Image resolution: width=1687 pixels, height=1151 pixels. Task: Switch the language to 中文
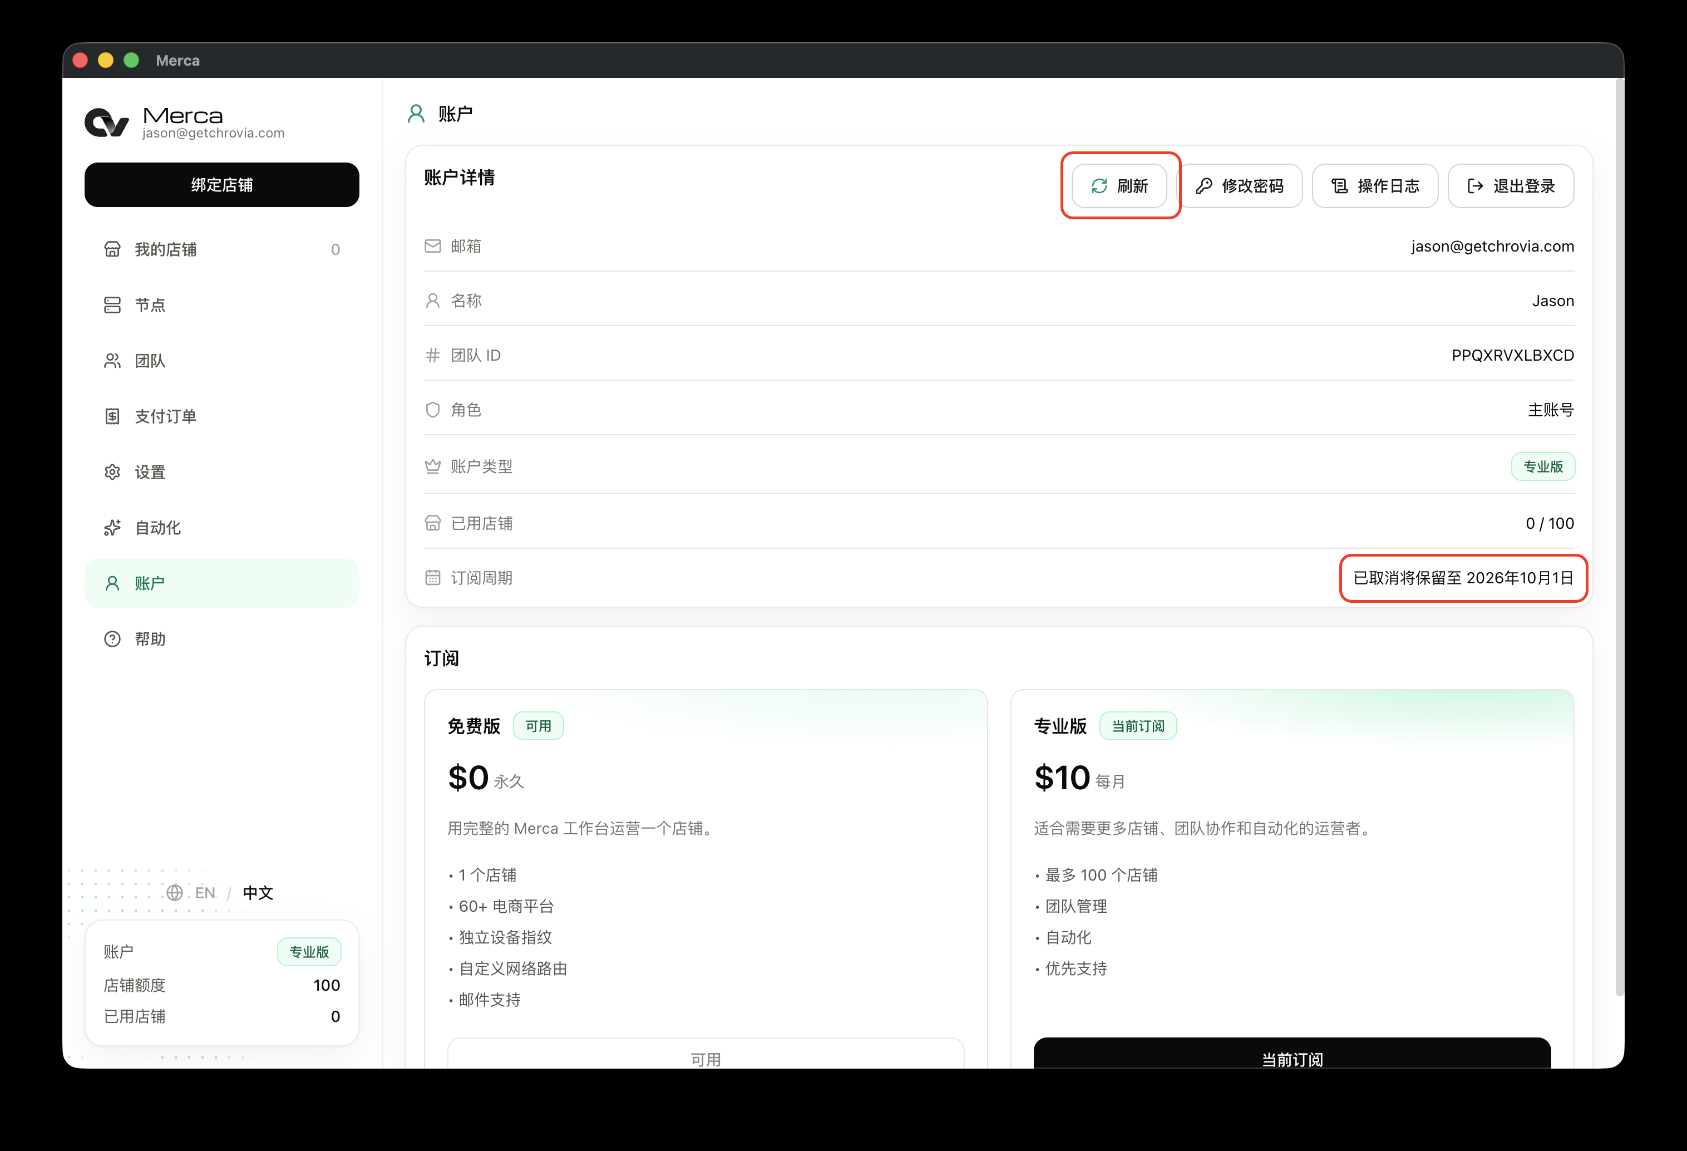258,893
